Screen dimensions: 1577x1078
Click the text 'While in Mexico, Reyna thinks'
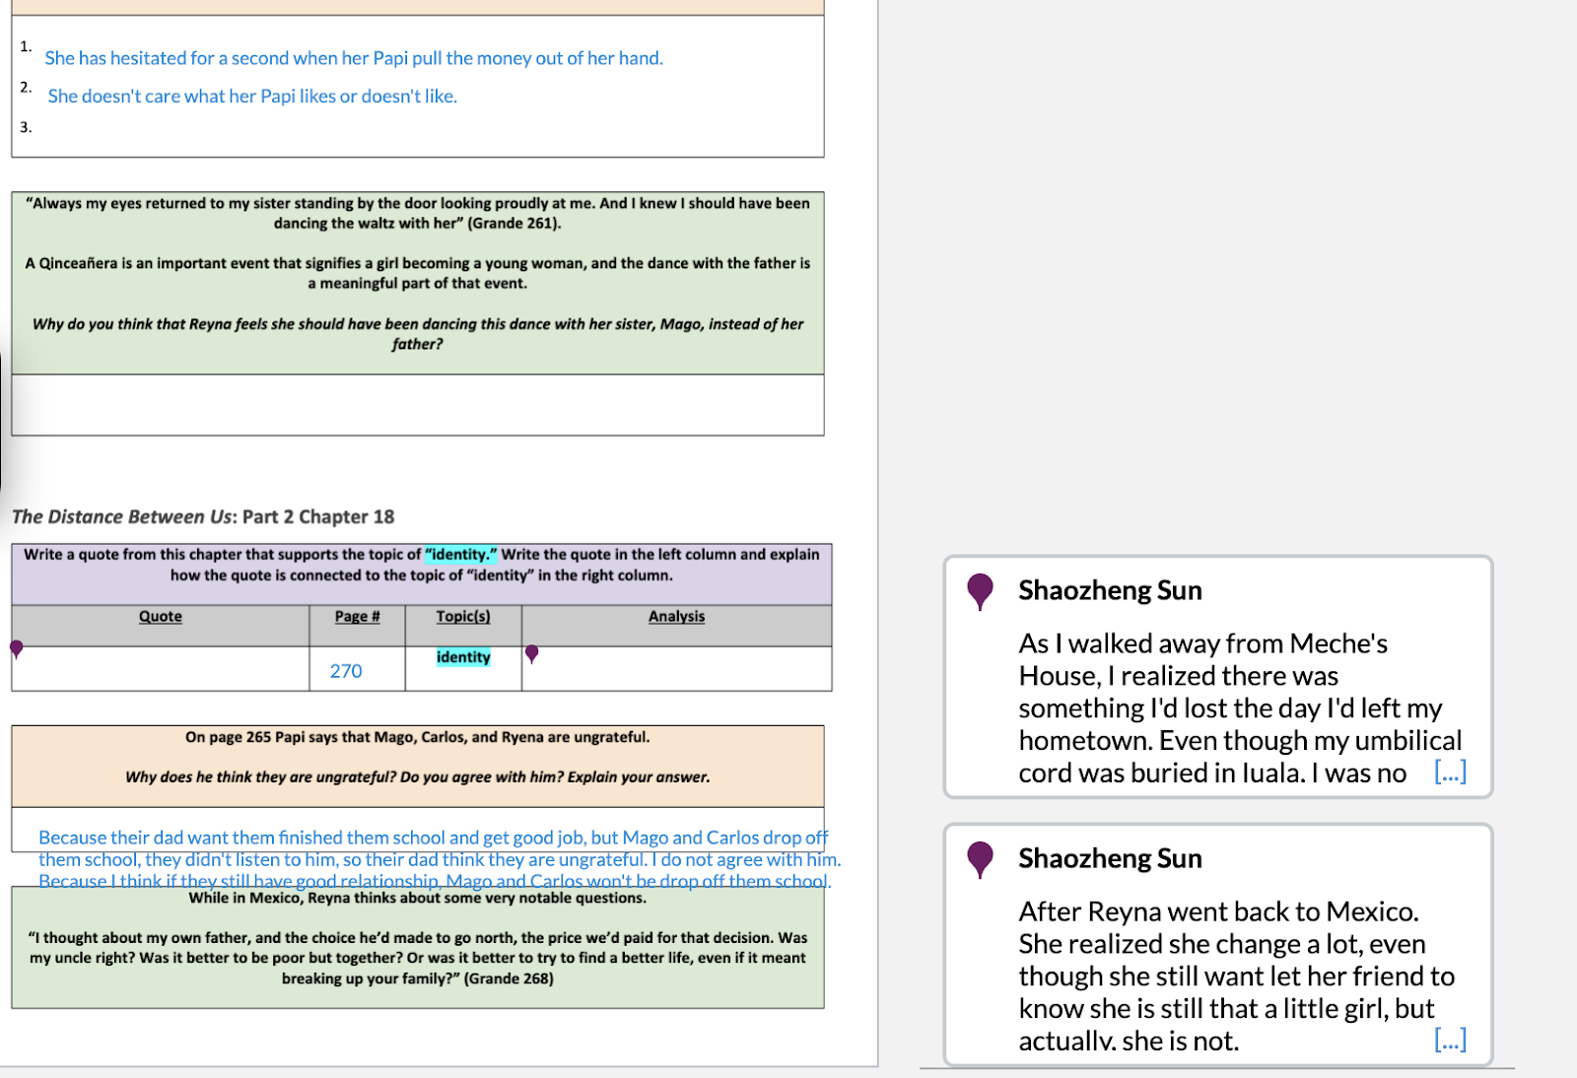(x=418, y=899)
